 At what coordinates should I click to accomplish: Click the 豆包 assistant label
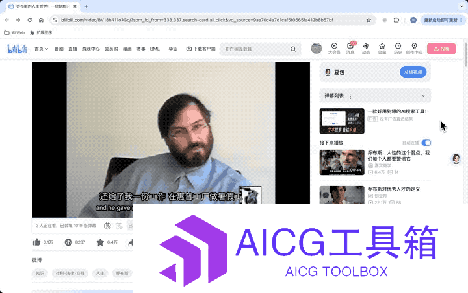click(339, 72)
